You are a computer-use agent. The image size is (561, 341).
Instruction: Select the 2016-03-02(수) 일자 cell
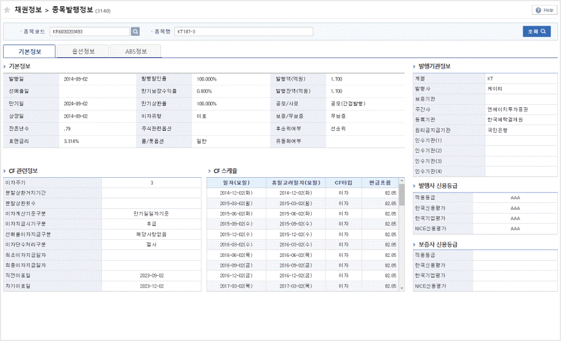[x=236, y=245]
